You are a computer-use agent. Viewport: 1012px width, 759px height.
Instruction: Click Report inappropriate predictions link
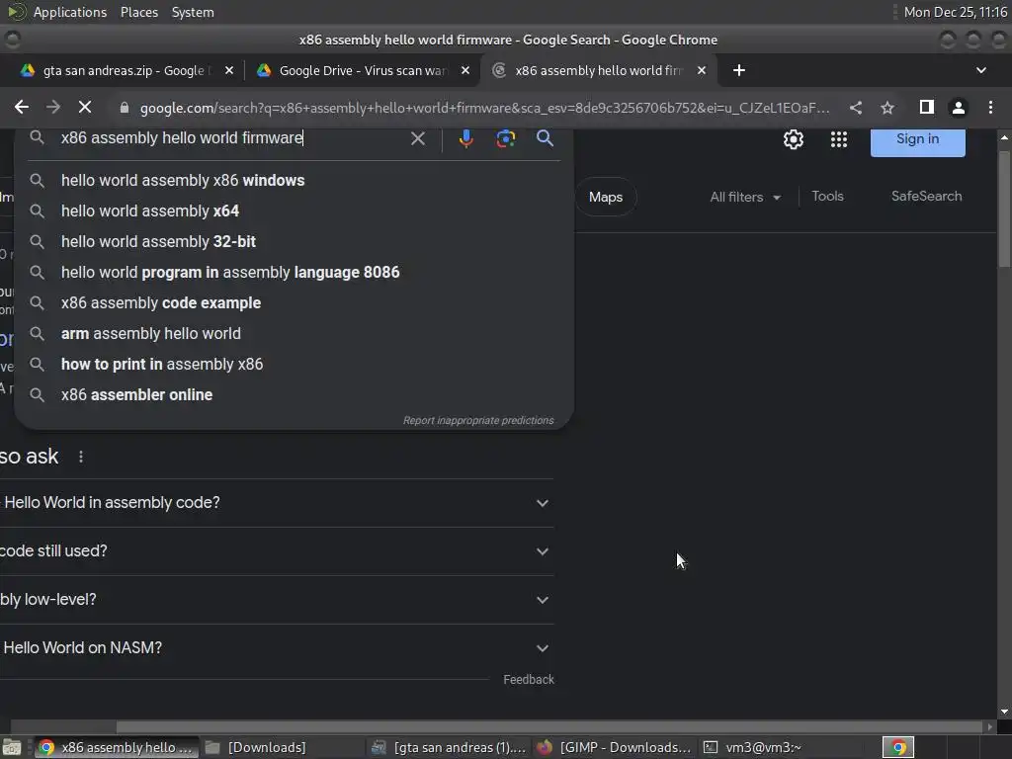(x=478, y=420)
